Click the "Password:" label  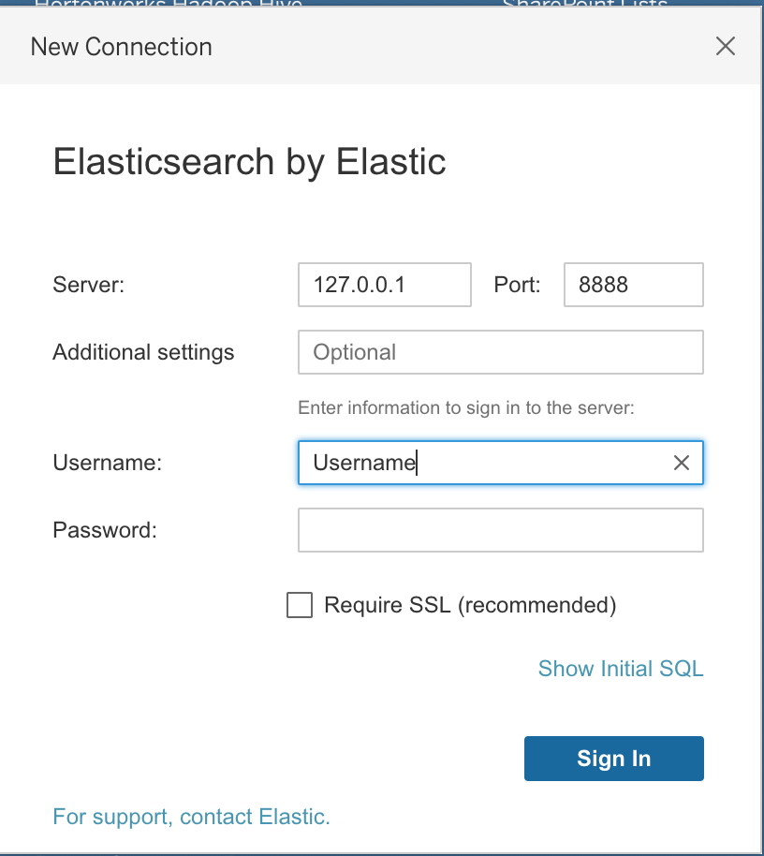click(105, 530)
